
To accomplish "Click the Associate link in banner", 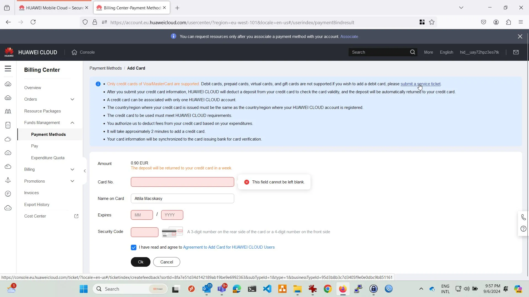I will [x=349, y=37].
